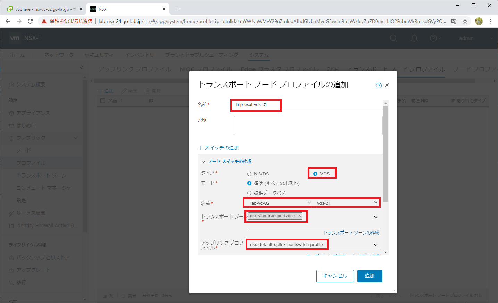Click the blue Add button in dialog
The image size is (498, 303).
[x=370, y=276]
